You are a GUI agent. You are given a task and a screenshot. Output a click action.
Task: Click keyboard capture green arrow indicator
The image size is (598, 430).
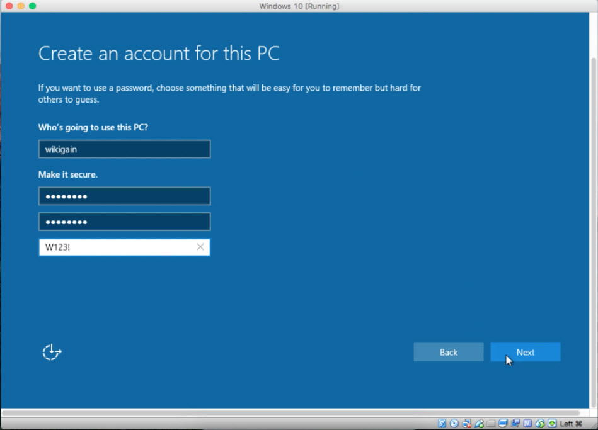[x=552, y=423]
